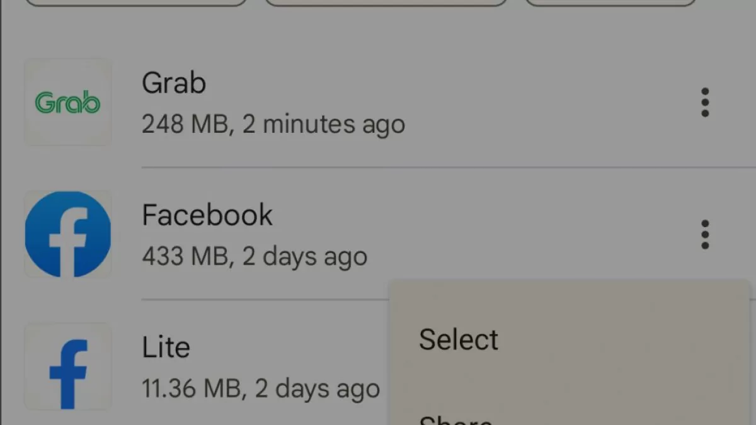Screen dimensions: 756x425
Task: Tap the leftmost filter chip at the top
Action: point(136,3)
